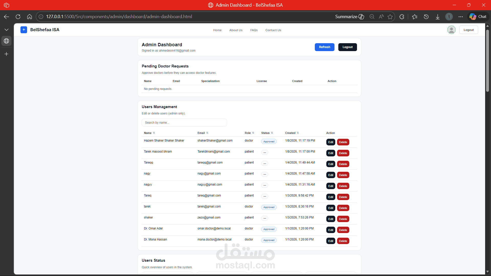The height and width of the screenshot is (276, 491).
Task: Click the browser home icon
Action: click(x=29, y=17)
